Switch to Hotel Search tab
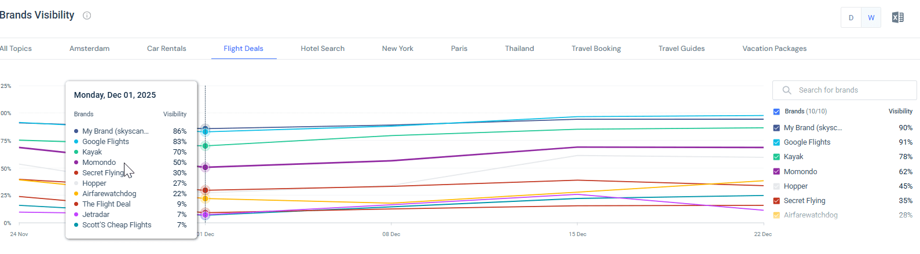This screenshot has height=254, width=920. point(322,49)
